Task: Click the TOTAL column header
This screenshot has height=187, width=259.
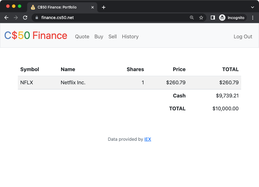Action: pyautogui.click(x=230, y=69)
